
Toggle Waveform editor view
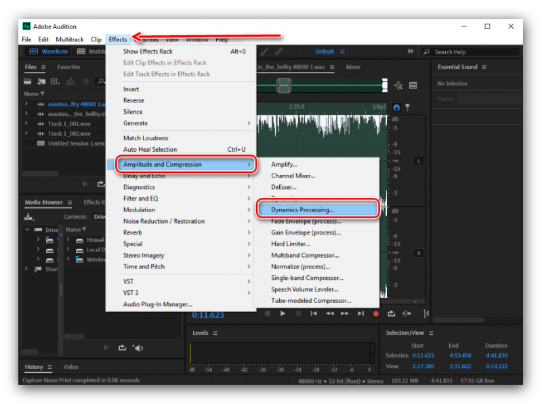(48, 52)
